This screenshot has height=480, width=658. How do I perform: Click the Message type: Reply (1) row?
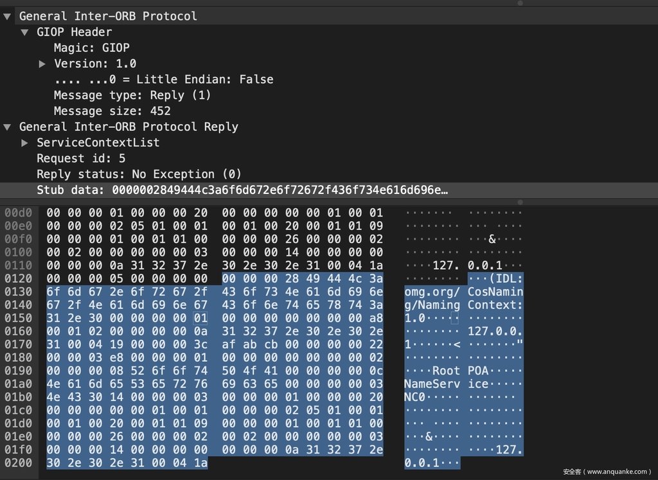[132, 95]
